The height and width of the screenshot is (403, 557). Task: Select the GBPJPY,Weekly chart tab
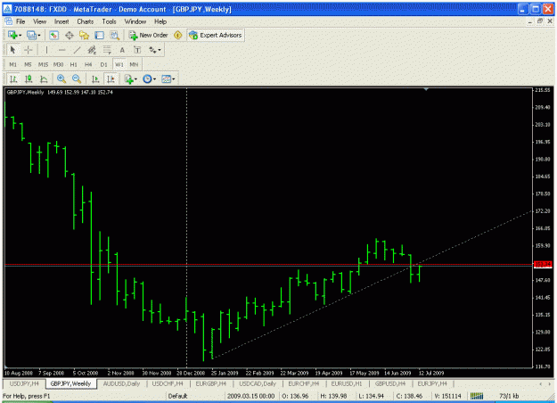click(x=70, y=383)
